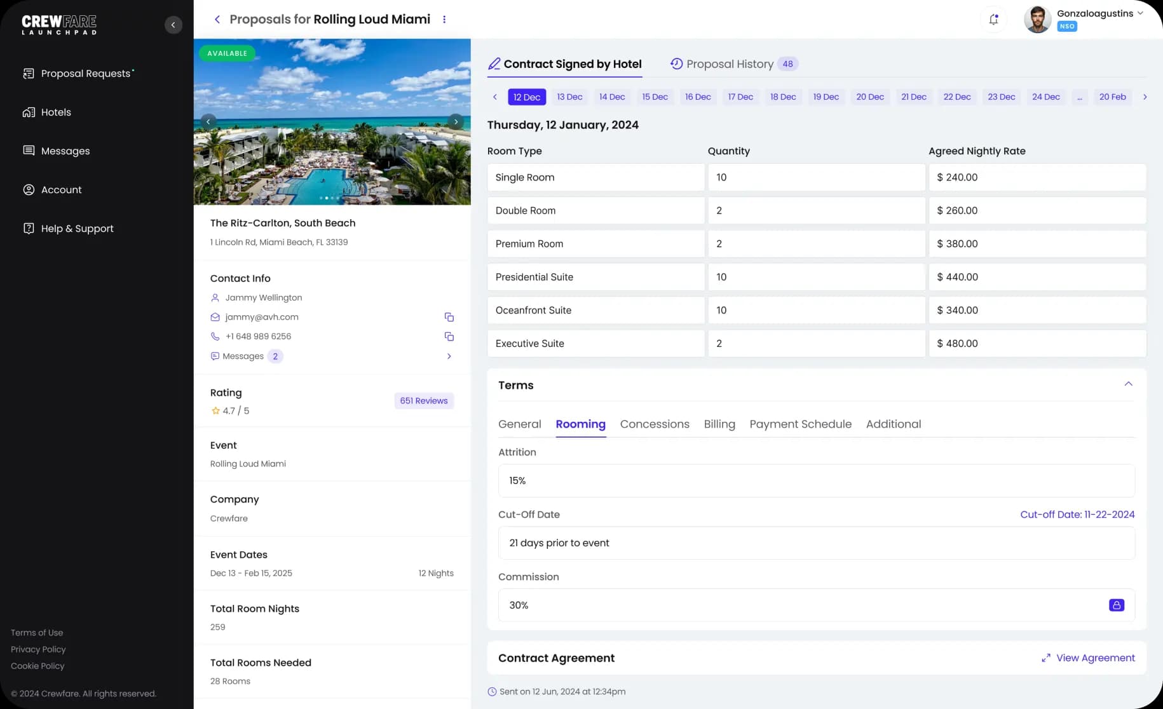This screenshot has width=1163, height=709.
Task: Click the Attrition 15% field
Action: click(x=817, y=481)
